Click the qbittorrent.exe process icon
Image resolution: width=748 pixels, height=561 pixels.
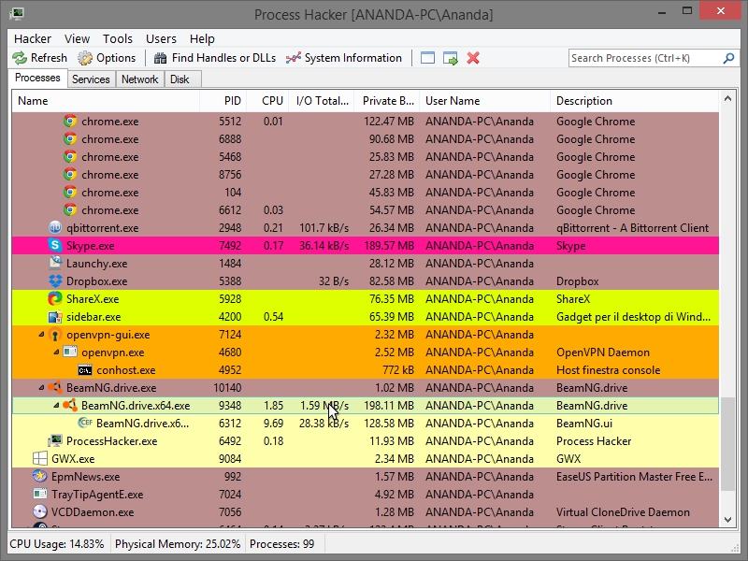click(x=55, y=227)
